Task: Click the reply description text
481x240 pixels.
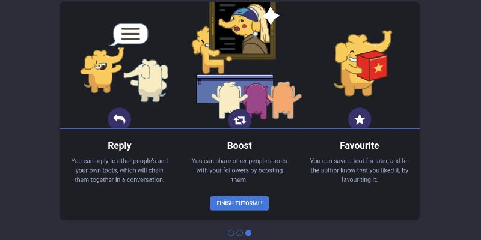Action: pyautogui.click(x=120, y=170)
